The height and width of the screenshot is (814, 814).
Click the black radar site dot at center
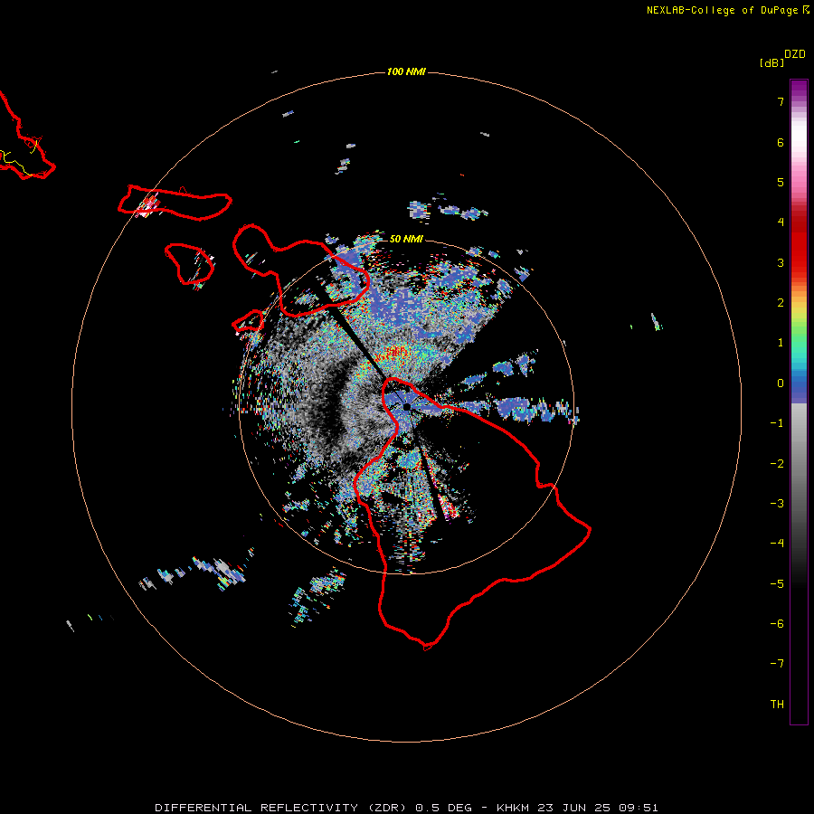tap(407, 406)
